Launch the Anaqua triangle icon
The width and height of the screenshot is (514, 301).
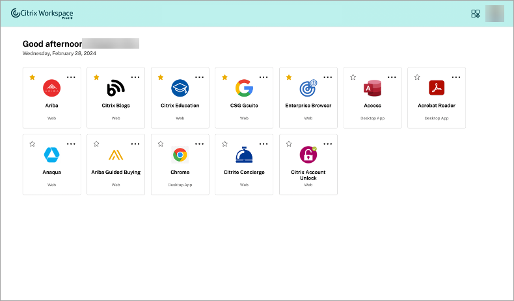click(51, 154)
